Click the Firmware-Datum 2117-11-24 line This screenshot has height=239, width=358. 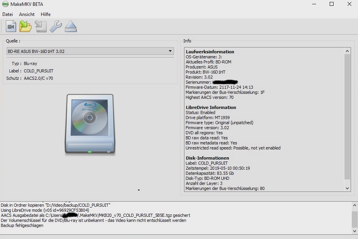(x=219, y=87)
